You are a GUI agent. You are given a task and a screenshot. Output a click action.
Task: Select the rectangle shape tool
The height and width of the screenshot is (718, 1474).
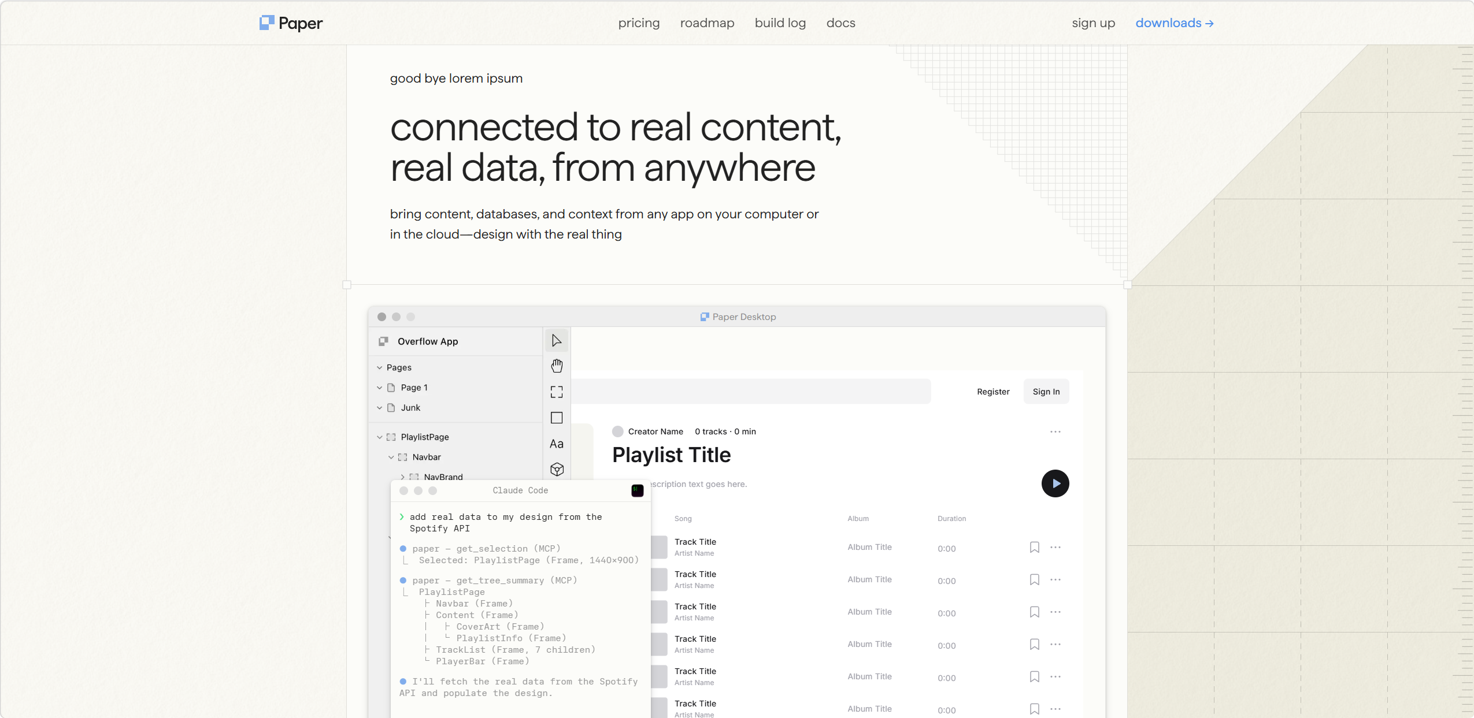click(x=557, y=418)
